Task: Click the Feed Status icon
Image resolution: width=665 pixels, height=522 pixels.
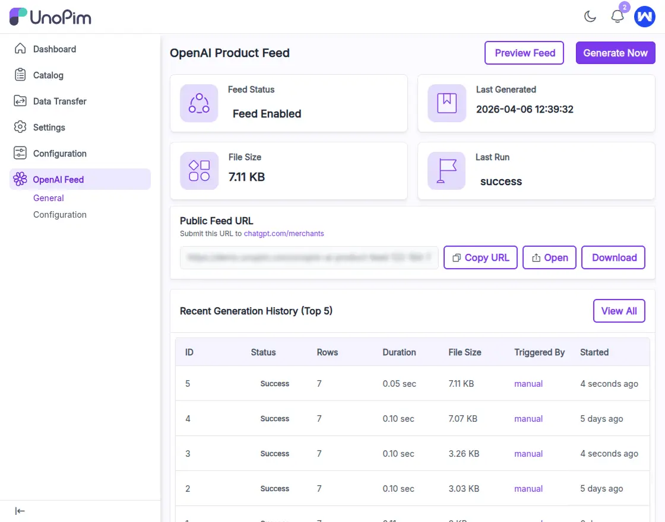Action: click(199, 103)
